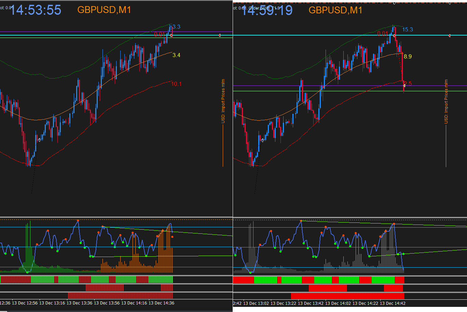Click the '13 Dec 14:42' time axis label
The image size is (467, 312).
393,303
